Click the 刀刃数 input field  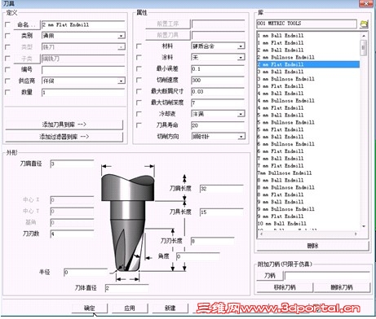click(72, 234)
